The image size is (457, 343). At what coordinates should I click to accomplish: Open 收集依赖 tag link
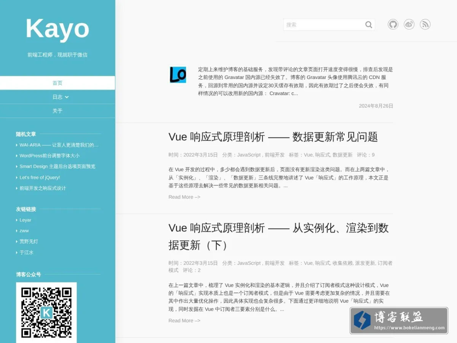point(343,263)
